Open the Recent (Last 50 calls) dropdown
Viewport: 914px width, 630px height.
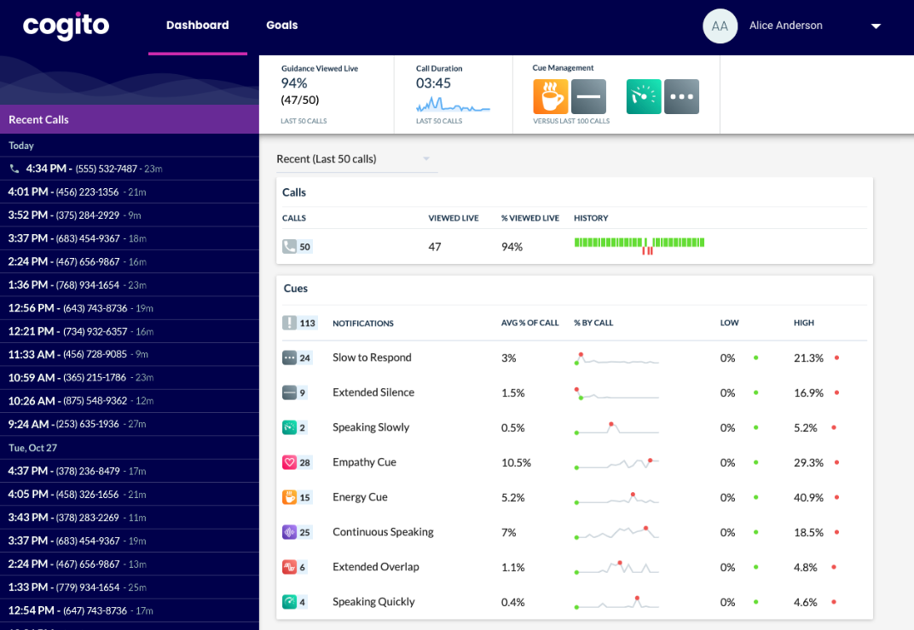coord(356,159)
